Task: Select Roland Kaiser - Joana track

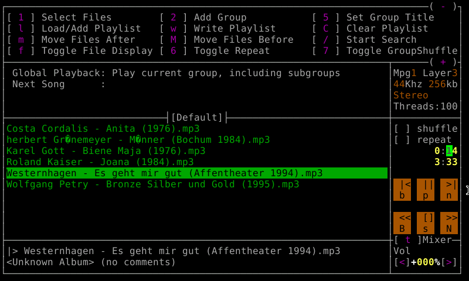Action: [100, 162]
